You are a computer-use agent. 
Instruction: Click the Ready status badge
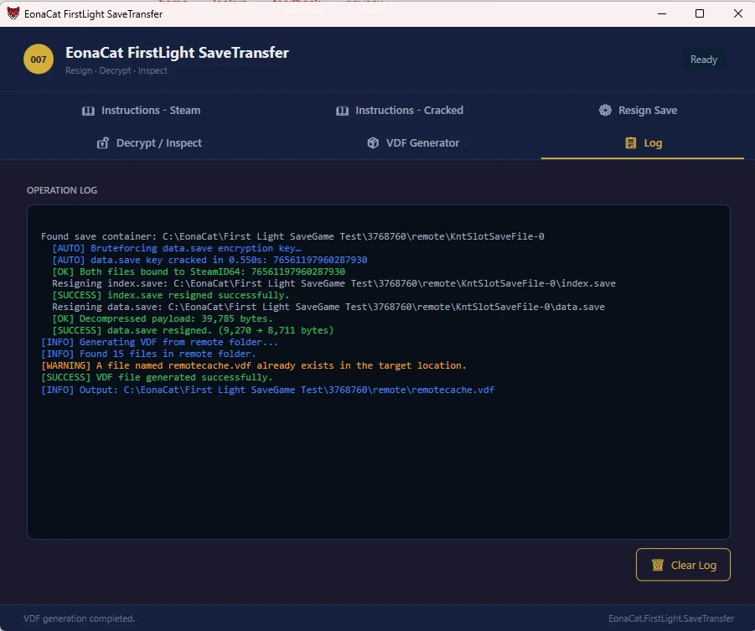point(704,59)
